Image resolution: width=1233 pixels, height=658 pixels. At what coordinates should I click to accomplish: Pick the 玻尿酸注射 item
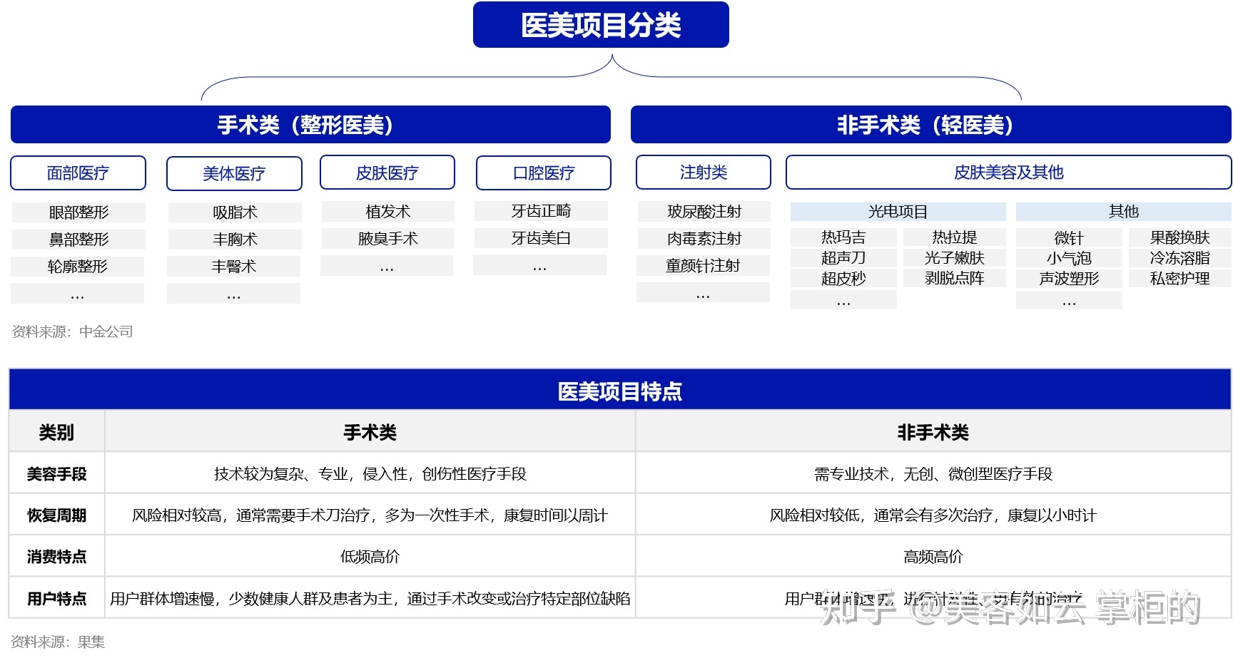point(704,212)
